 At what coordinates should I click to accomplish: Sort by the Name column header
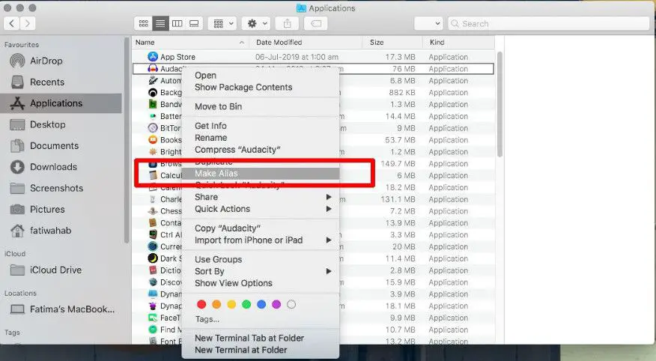190,42
